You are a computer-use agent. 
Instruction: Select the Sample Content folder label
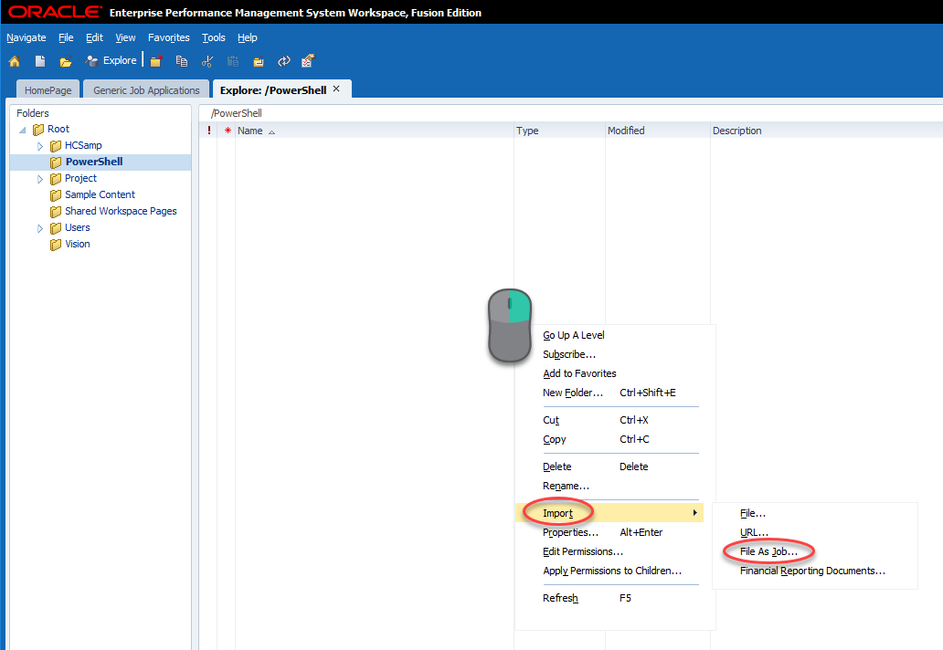coord(100,194)
